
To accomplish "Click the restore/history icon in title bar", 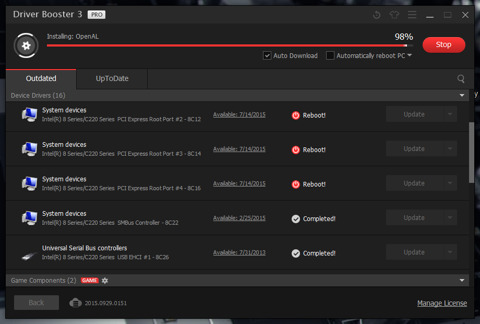I will (x=377, y=15).
